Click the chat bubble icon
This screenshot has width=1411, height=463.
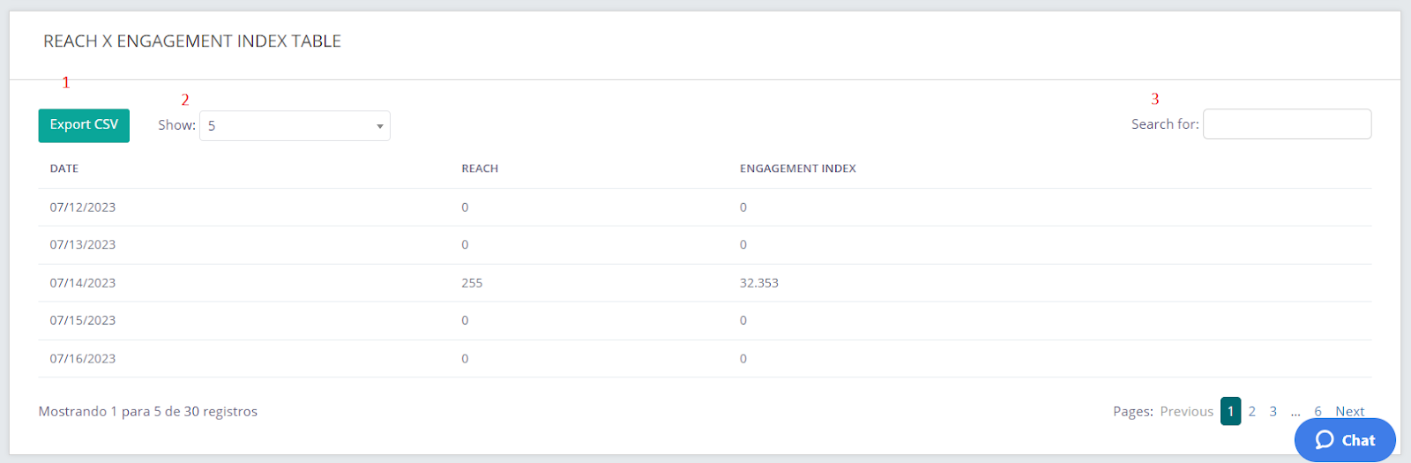pos(1325,440)
